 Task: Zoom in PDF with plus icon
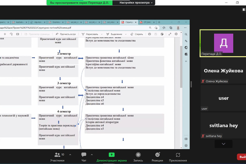pos(5,34)
